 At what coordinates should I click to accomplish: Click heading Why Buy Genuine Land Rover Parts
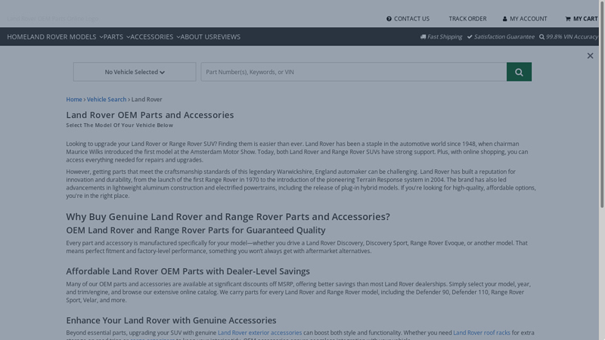[228, 217]
